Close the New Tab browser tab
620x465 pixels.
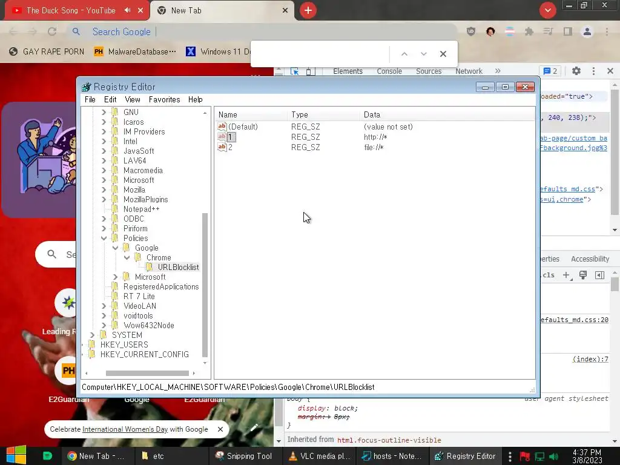pos(285,10)
